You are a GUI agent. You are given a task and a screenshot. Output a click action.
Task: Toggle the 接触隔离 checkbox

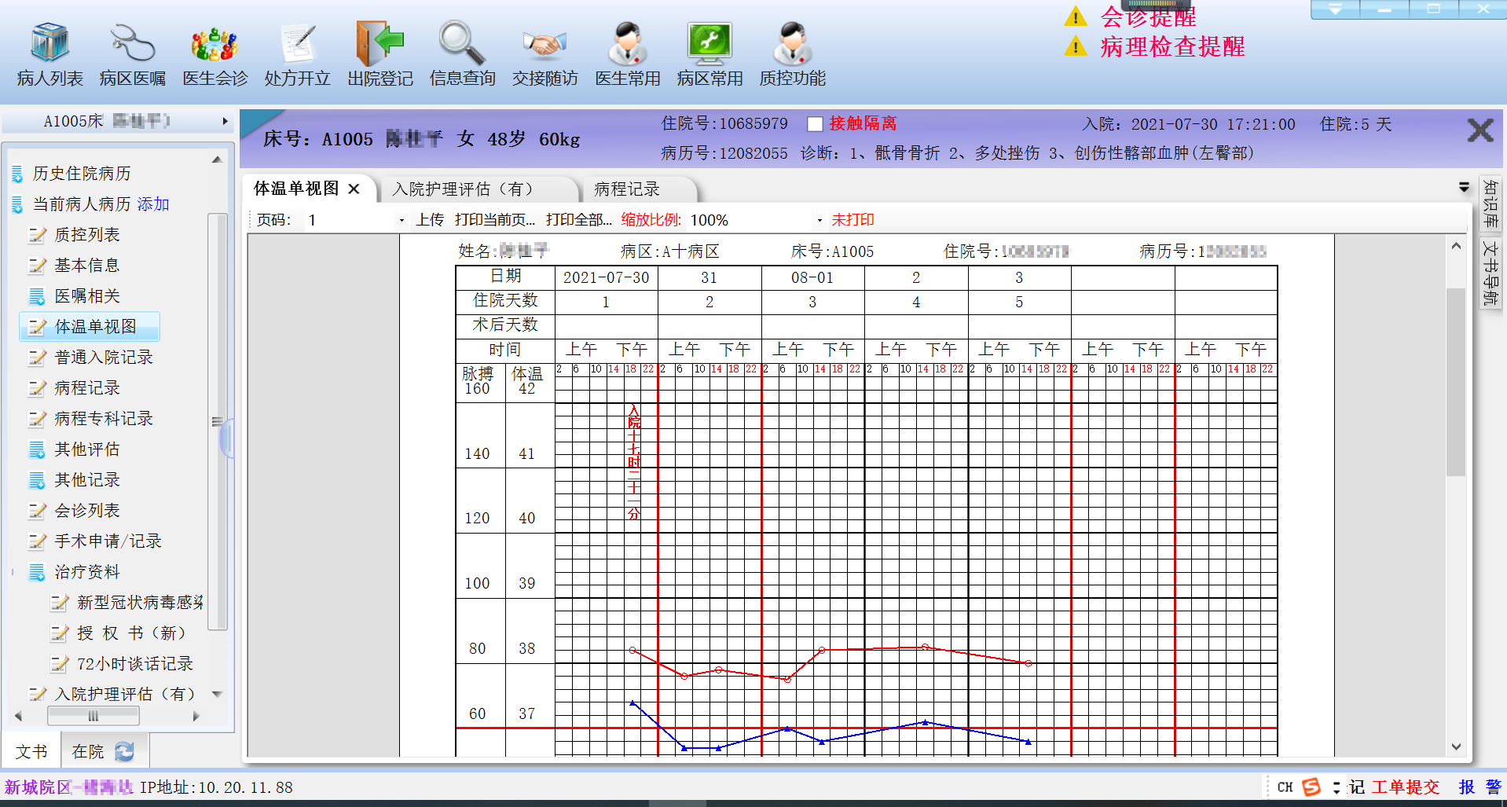tap(815, 124)
